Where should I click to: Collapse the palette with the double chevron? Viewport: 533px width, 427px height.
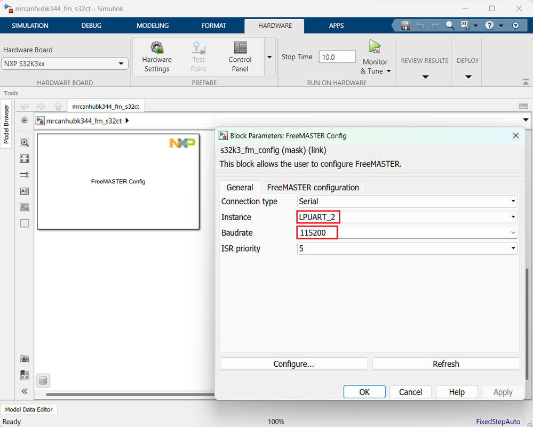(25, 391)
